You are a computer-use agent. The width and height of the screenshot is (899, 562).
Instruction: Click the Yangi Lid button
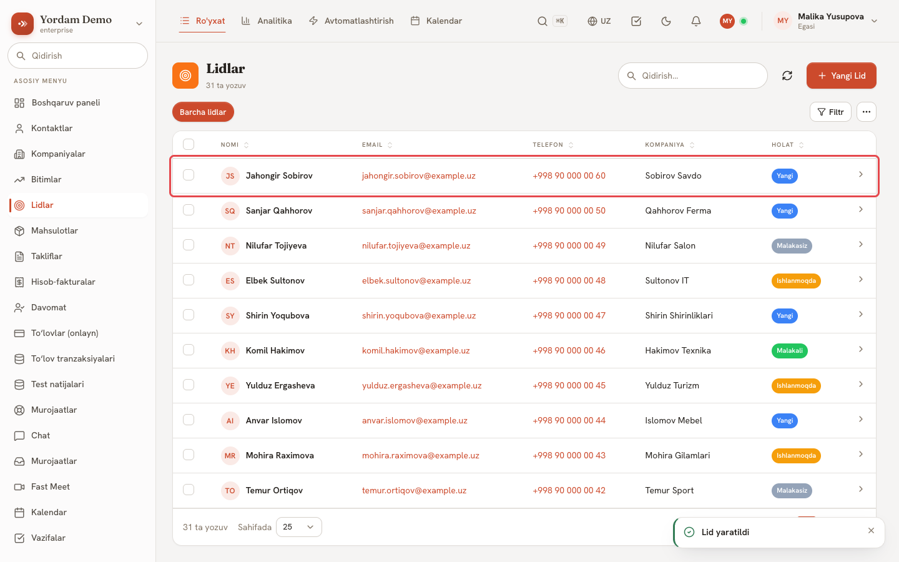point(842,76)
